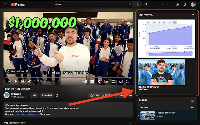
Task: Click the light-blue chart data point
Action: pyautogui.click(x=176, y=28)
